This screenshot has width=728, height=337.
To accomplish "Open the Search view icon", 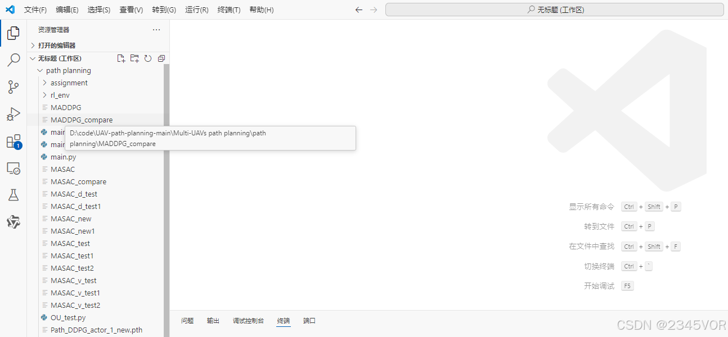I will click(x=14, y=60).
